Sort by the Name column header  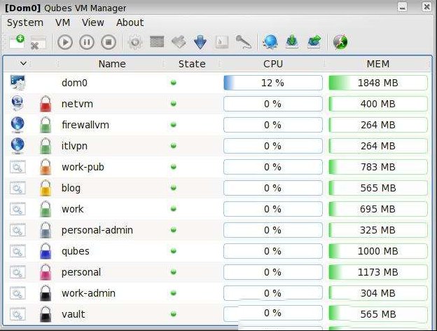112,64
